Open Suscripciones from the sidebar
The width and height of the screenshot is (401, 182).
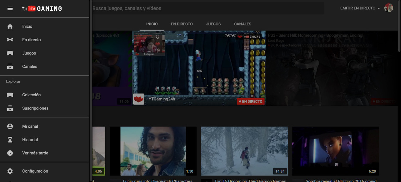pyautogui.click(x=10, y=108)
